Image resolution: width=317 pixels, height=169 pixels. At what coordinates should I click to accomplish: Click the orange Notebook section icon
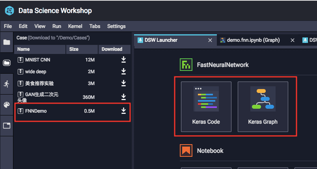(x=186, y=150)
